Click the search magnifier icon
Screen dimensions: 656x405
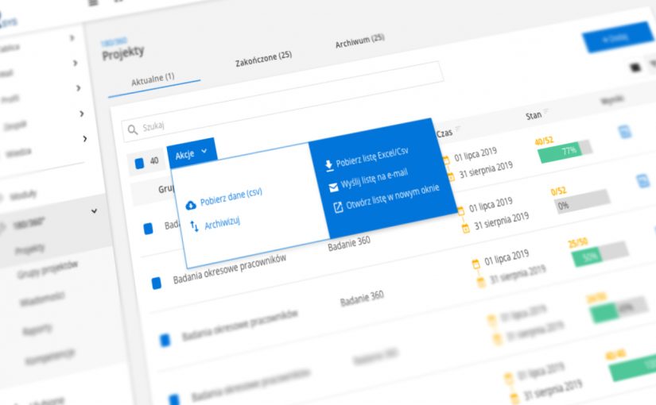(x=132, y=129)
